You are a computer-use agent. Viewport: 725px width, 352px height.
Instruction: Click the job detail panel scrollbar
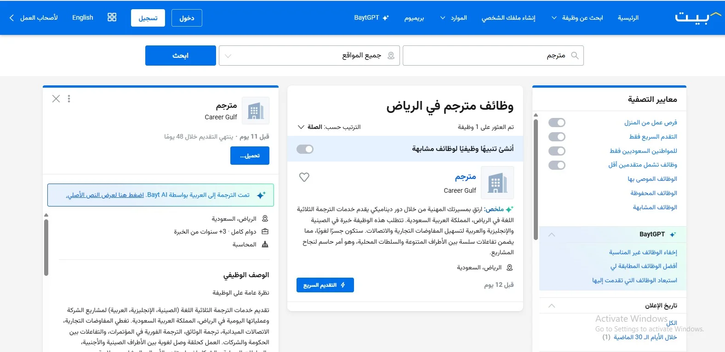click(x=46, y=248)
